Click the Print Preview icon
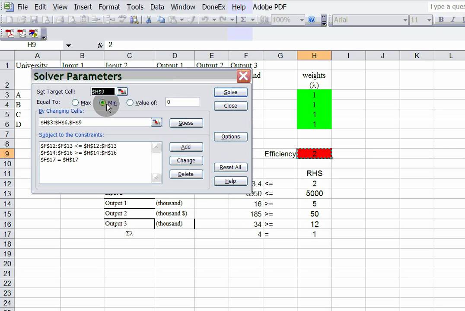This screenshot has height=311, width=465. [x=72, y=20]
